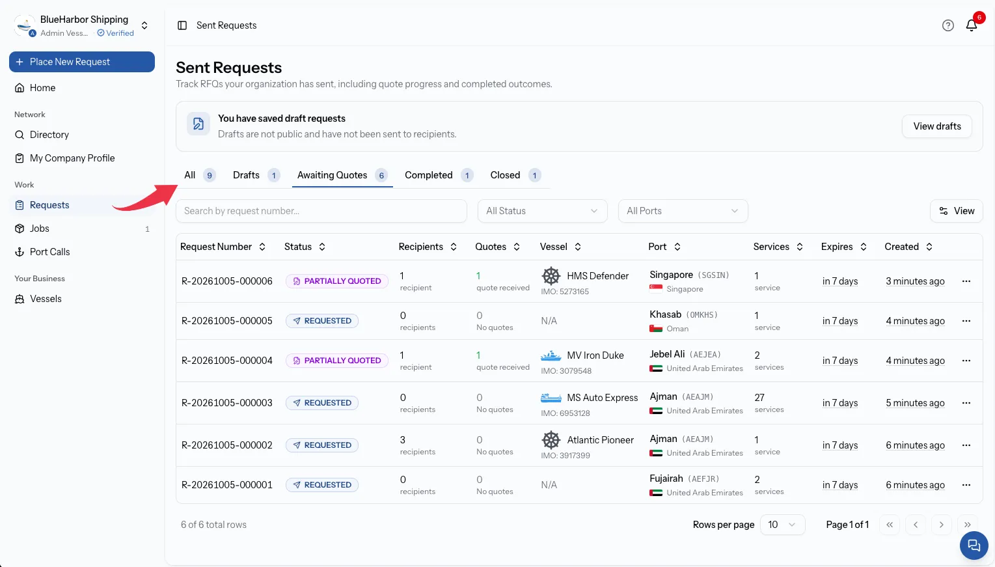The width and height of the screenshot is (995, 567).
Task: Open the All Ports filter dropdown
Action: point(683,211)
